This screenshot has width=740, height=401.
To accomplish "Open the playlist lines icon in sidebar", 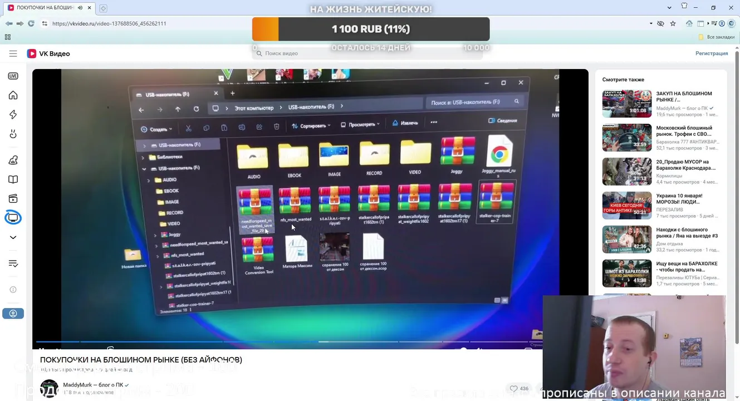I will pyautogui.click(x=13, y=263).
